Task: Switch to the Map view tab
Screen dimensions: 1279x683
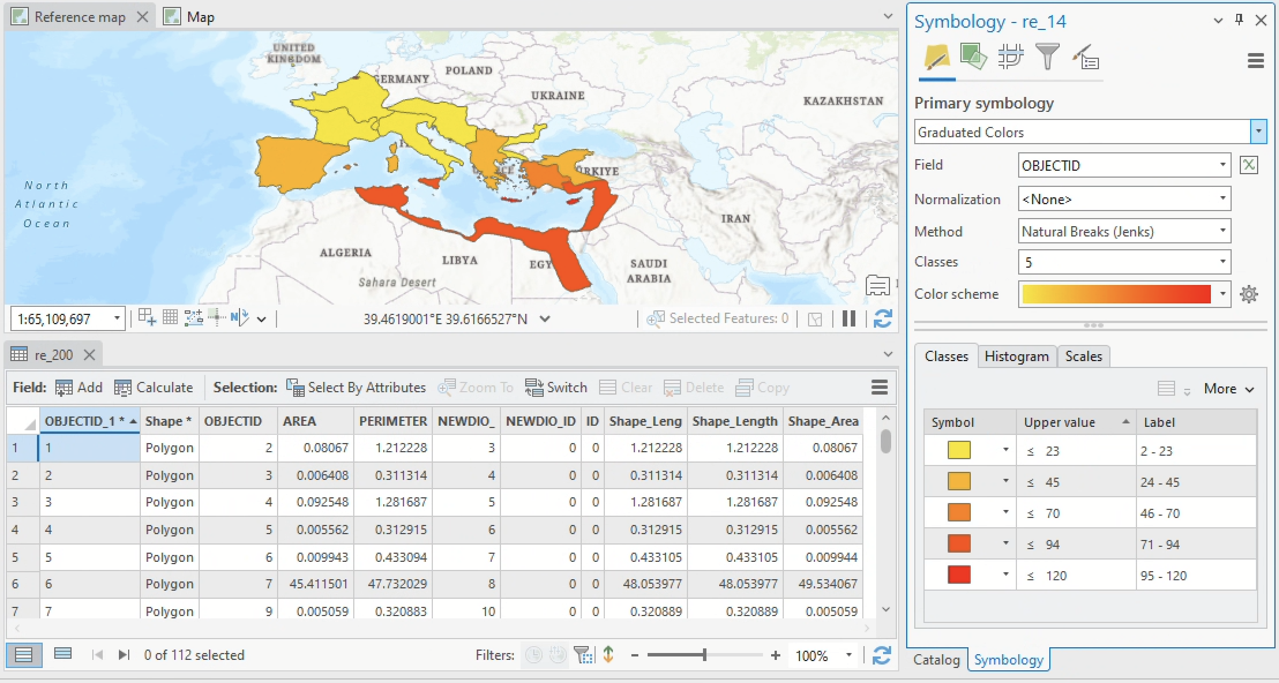Action: pos(200,17)
